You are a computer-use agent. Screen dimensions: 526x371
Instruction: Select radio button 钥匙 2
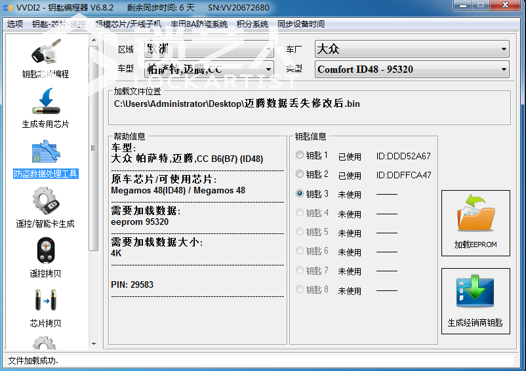(x=300, y=174)
